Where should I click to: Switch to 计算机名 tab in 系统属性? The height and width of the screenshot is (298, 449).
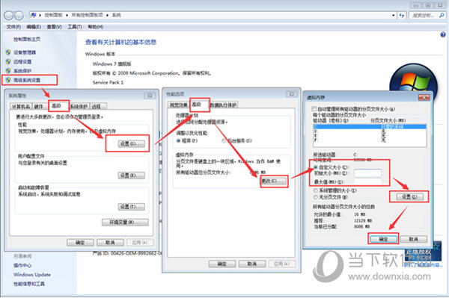pos(20,106)
